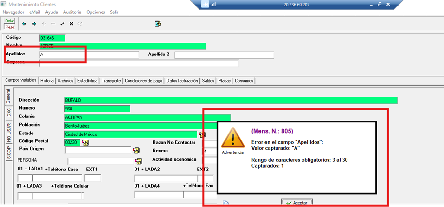The width and height of the screenshot is (444, 207).
Task: Click the next record right arrow
Action: point(34,24)
